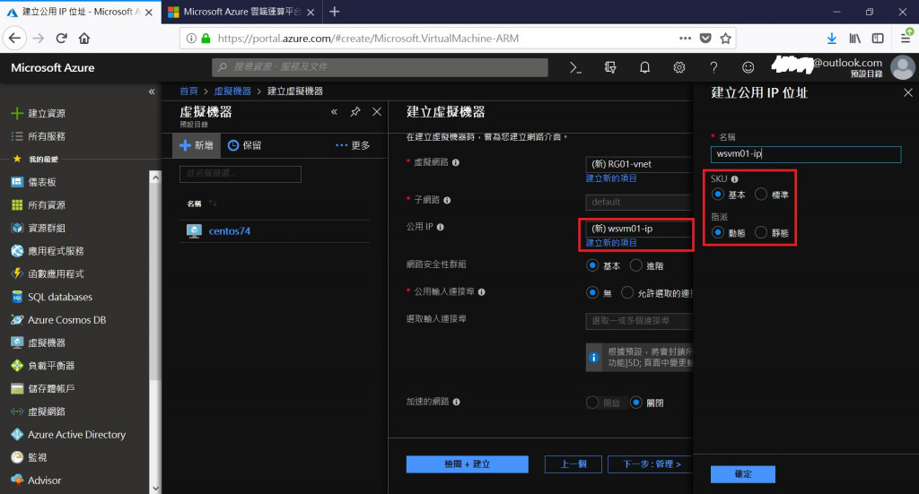Viewport: 919px width, 494px height.
Task: Open 選取輸入連接埠 dropdown
Action: (x=639, y=321)
